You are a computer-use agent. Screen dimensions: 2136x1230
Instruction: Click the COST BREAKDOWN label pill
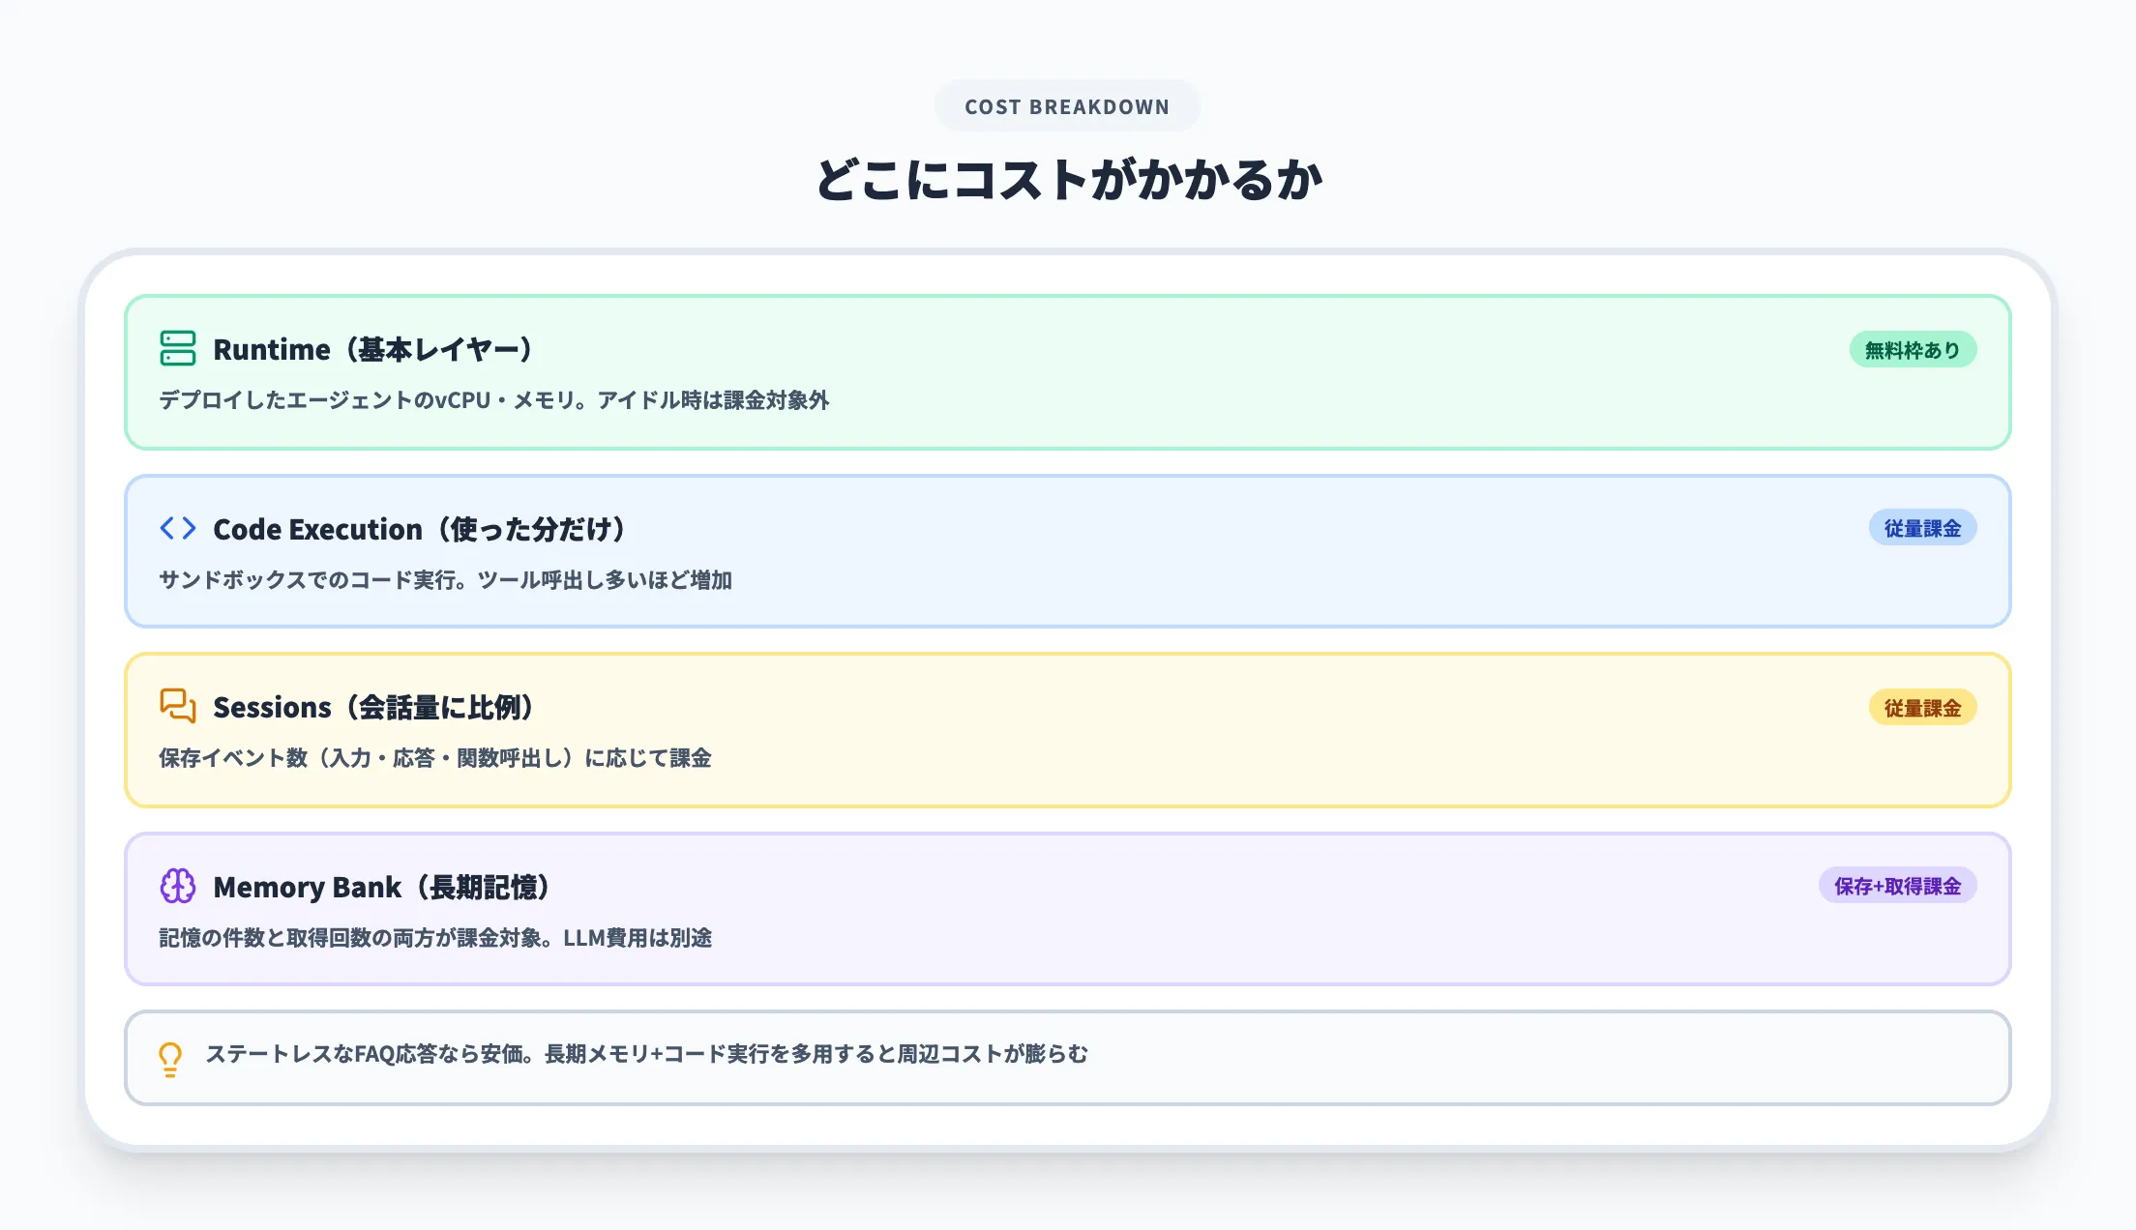coord(1067,105)
